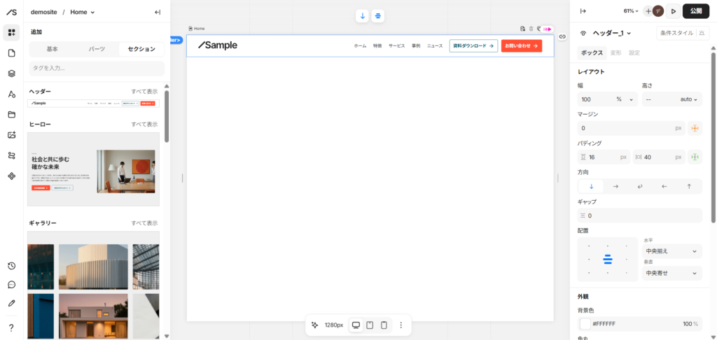Open the typography styles icon in sidebar
This screenshot has width=717, height=340.
[x=11, y=94]
